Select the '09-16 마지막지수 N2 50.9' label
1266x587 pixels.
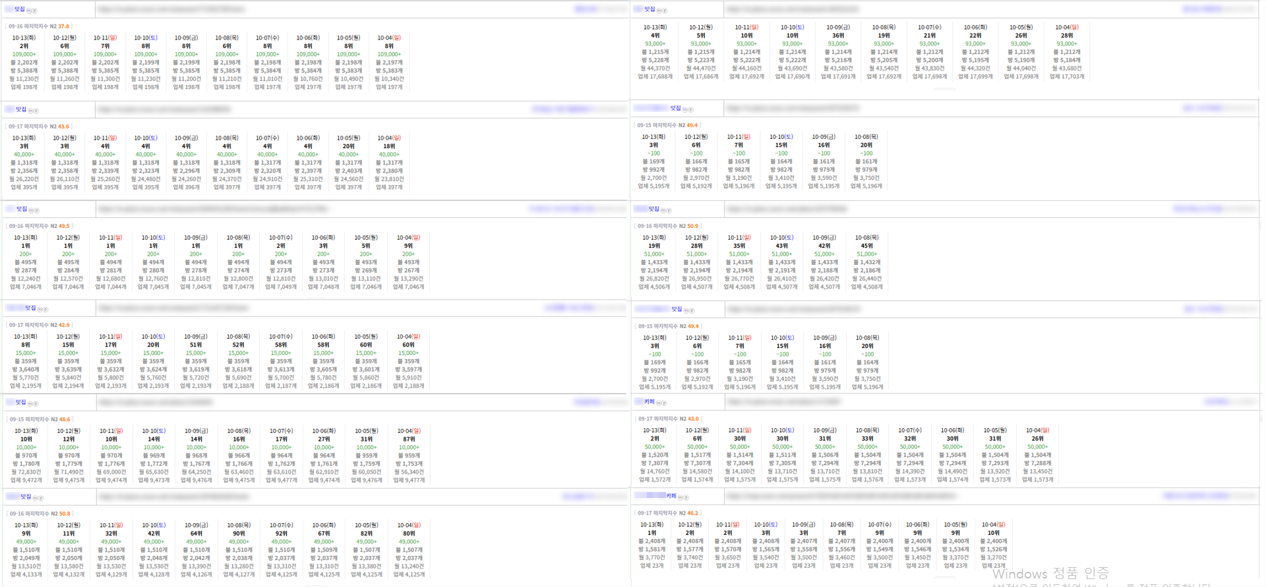tap(667, 226)
